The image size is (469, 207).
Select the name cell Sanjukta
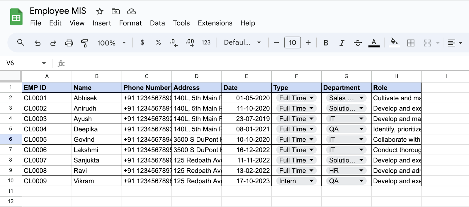(x=97, y=160)
